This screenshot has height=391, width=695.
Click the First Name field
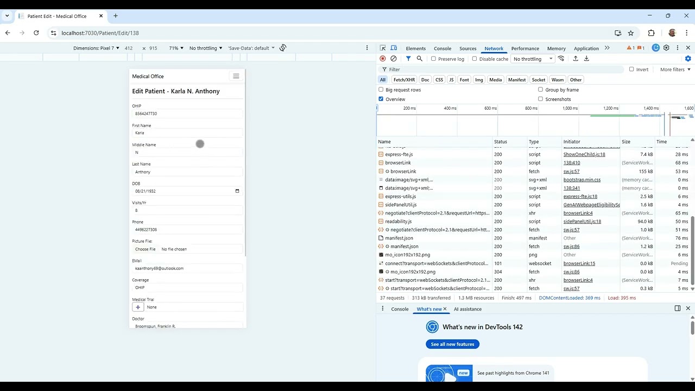pos(188,133)
